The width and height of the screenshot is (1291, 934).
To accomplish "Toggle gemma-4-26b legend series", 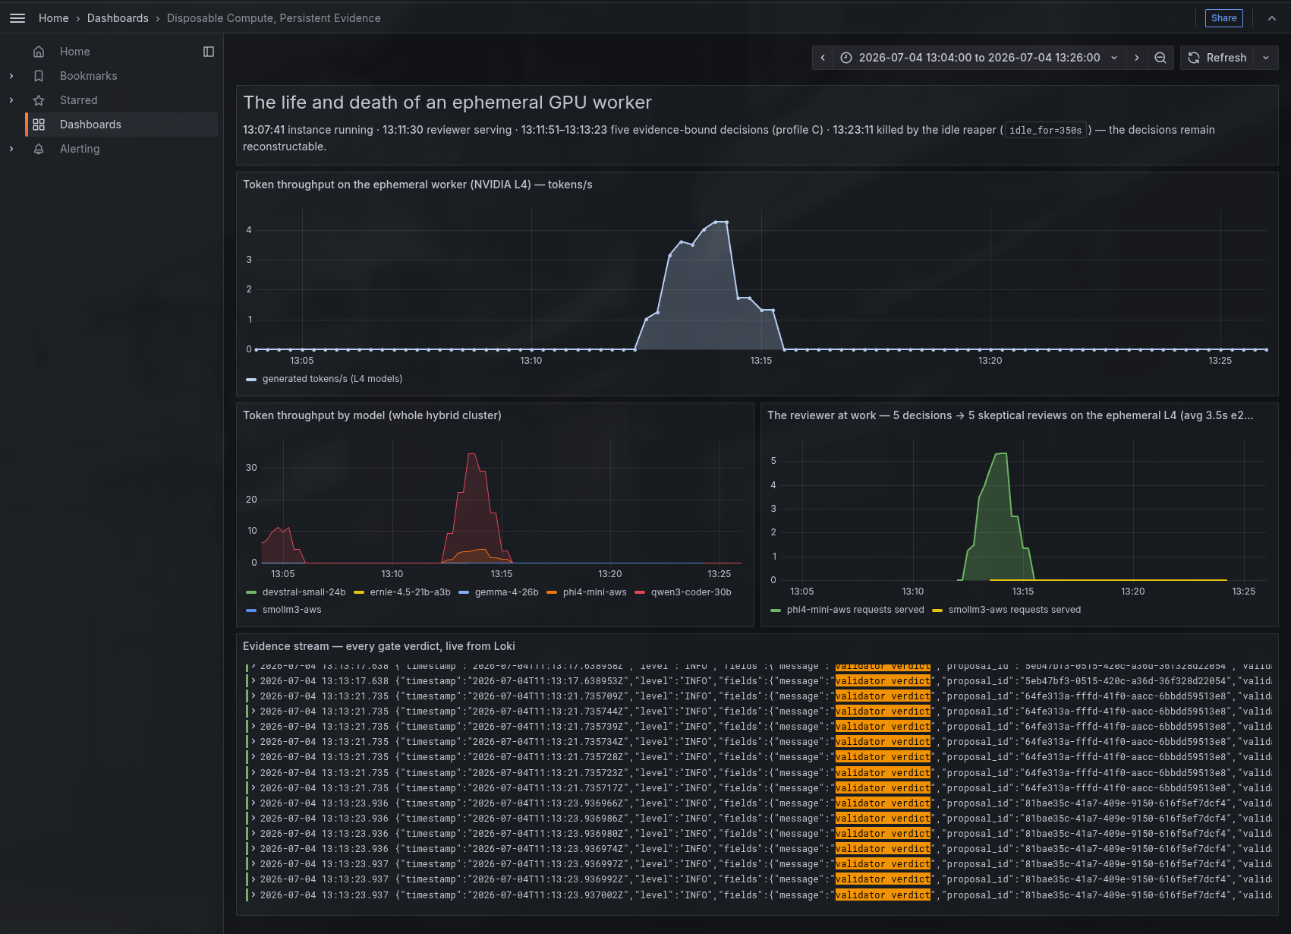I will tap(506, 592).
